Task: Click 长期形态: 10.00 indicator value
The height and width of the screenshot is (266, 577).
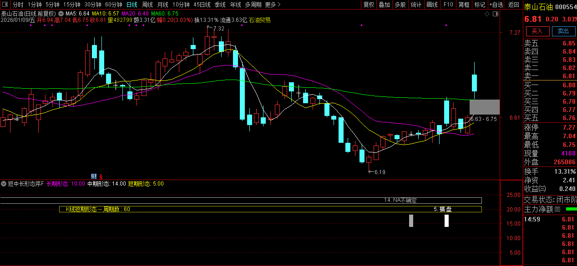Action: pos(66,184)
